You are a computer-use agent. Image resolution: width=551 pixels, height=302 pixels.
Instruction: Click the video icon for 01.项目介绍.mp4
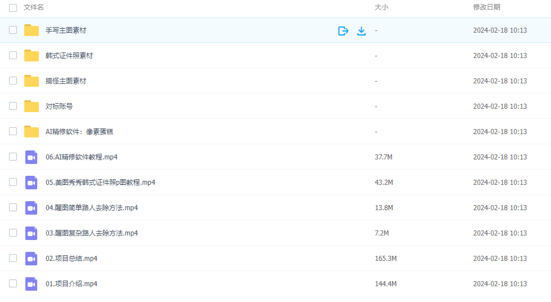tap(32, 284)
